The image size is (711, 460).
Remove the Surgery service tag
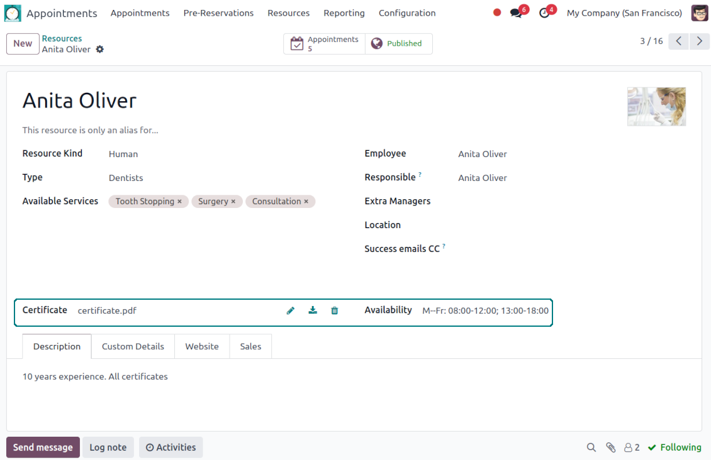[x=233, y=202]
